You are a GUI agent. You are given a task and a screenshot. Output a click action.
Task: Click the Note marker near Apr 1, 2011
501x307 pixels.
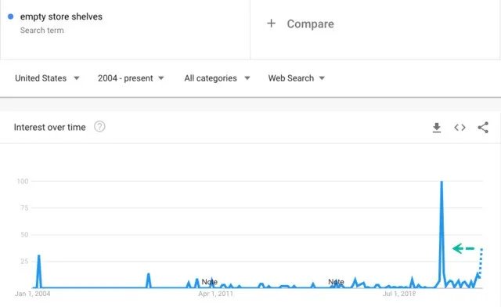(x=209, y=282)
